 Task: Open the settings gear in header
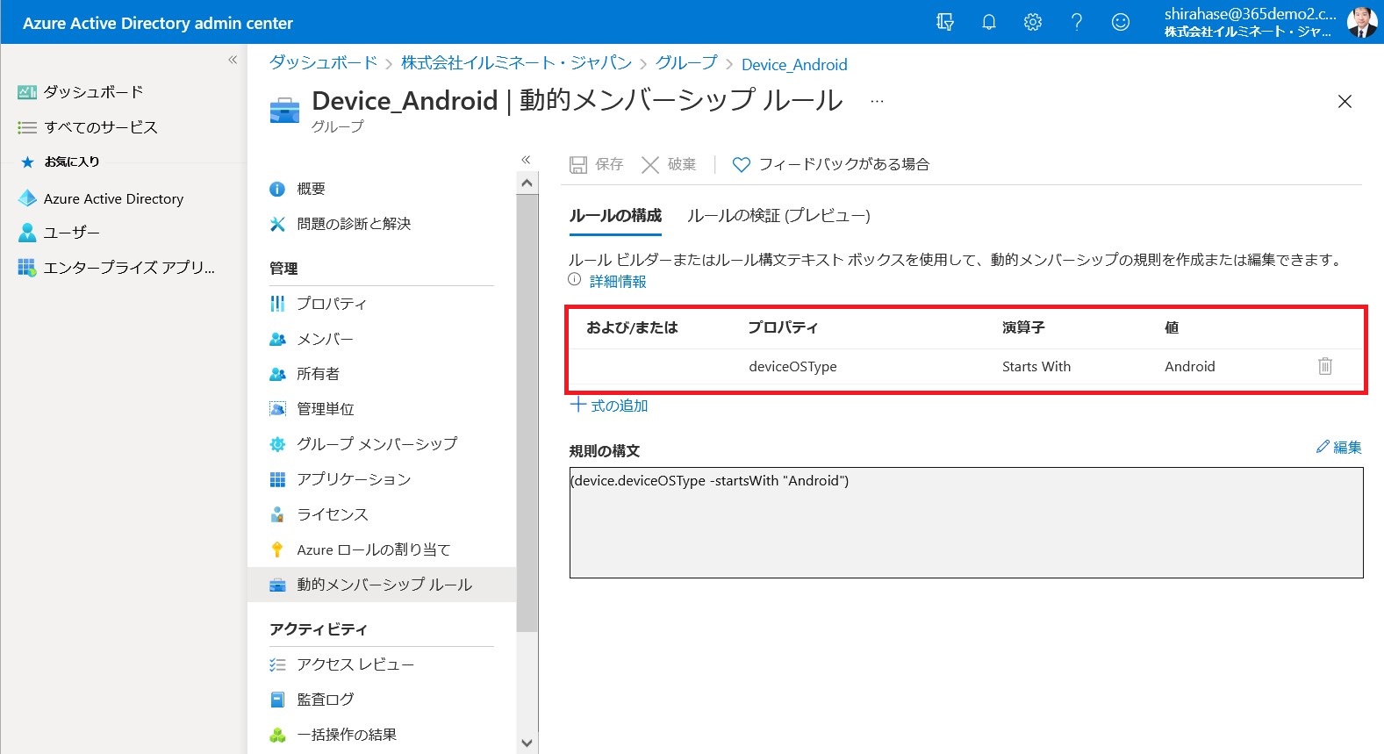tap(1033, 22)
